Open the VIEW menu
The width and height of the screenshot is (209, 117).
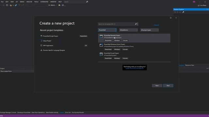click(12, 2)
